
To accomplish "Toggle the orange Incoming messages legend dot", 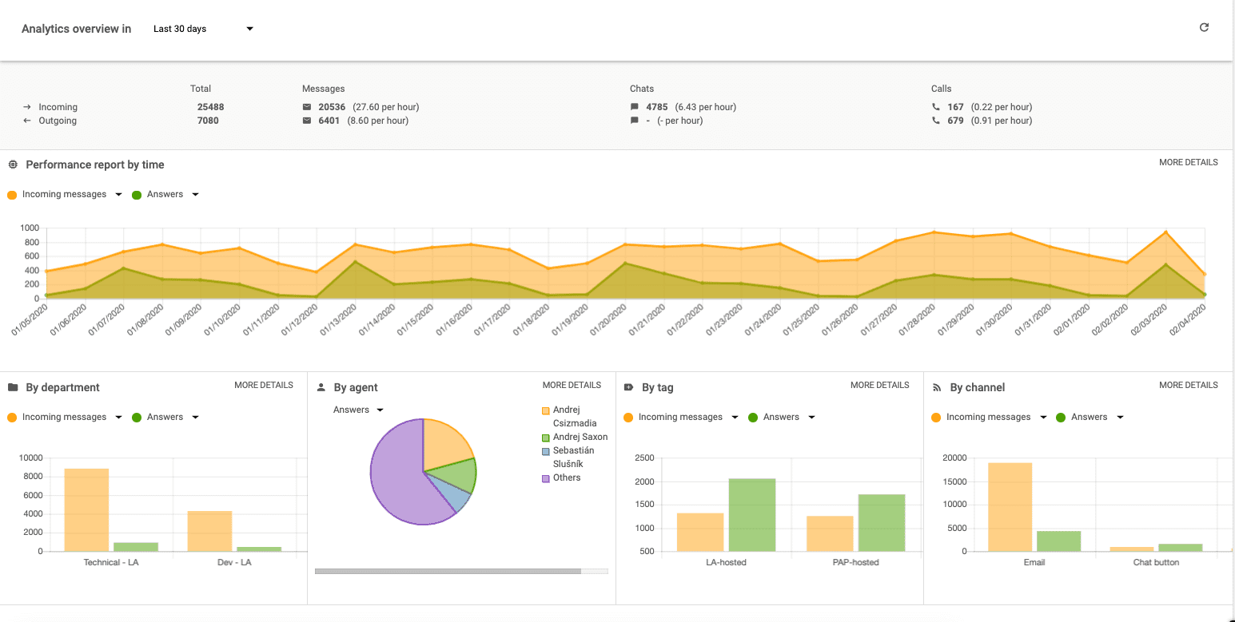I will coord(11,194).
